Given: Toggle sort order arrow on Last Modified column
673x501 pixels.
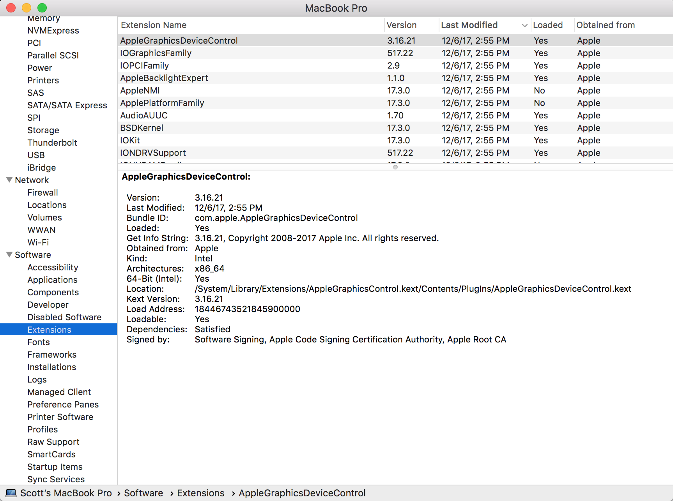Looking at the screenshot, I should (x=524, y=25).
